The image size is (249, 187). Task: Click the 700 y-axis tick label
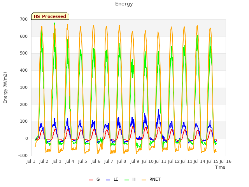point(24,19)
